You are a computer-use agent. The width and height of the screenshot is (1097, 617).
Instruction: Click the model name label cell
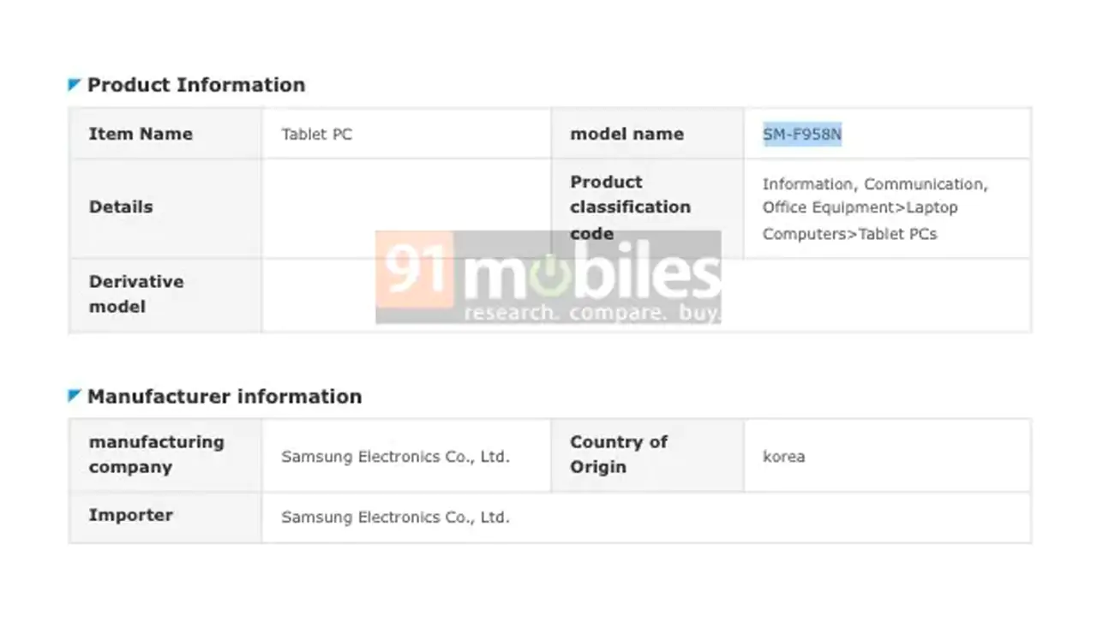point(647,134)
